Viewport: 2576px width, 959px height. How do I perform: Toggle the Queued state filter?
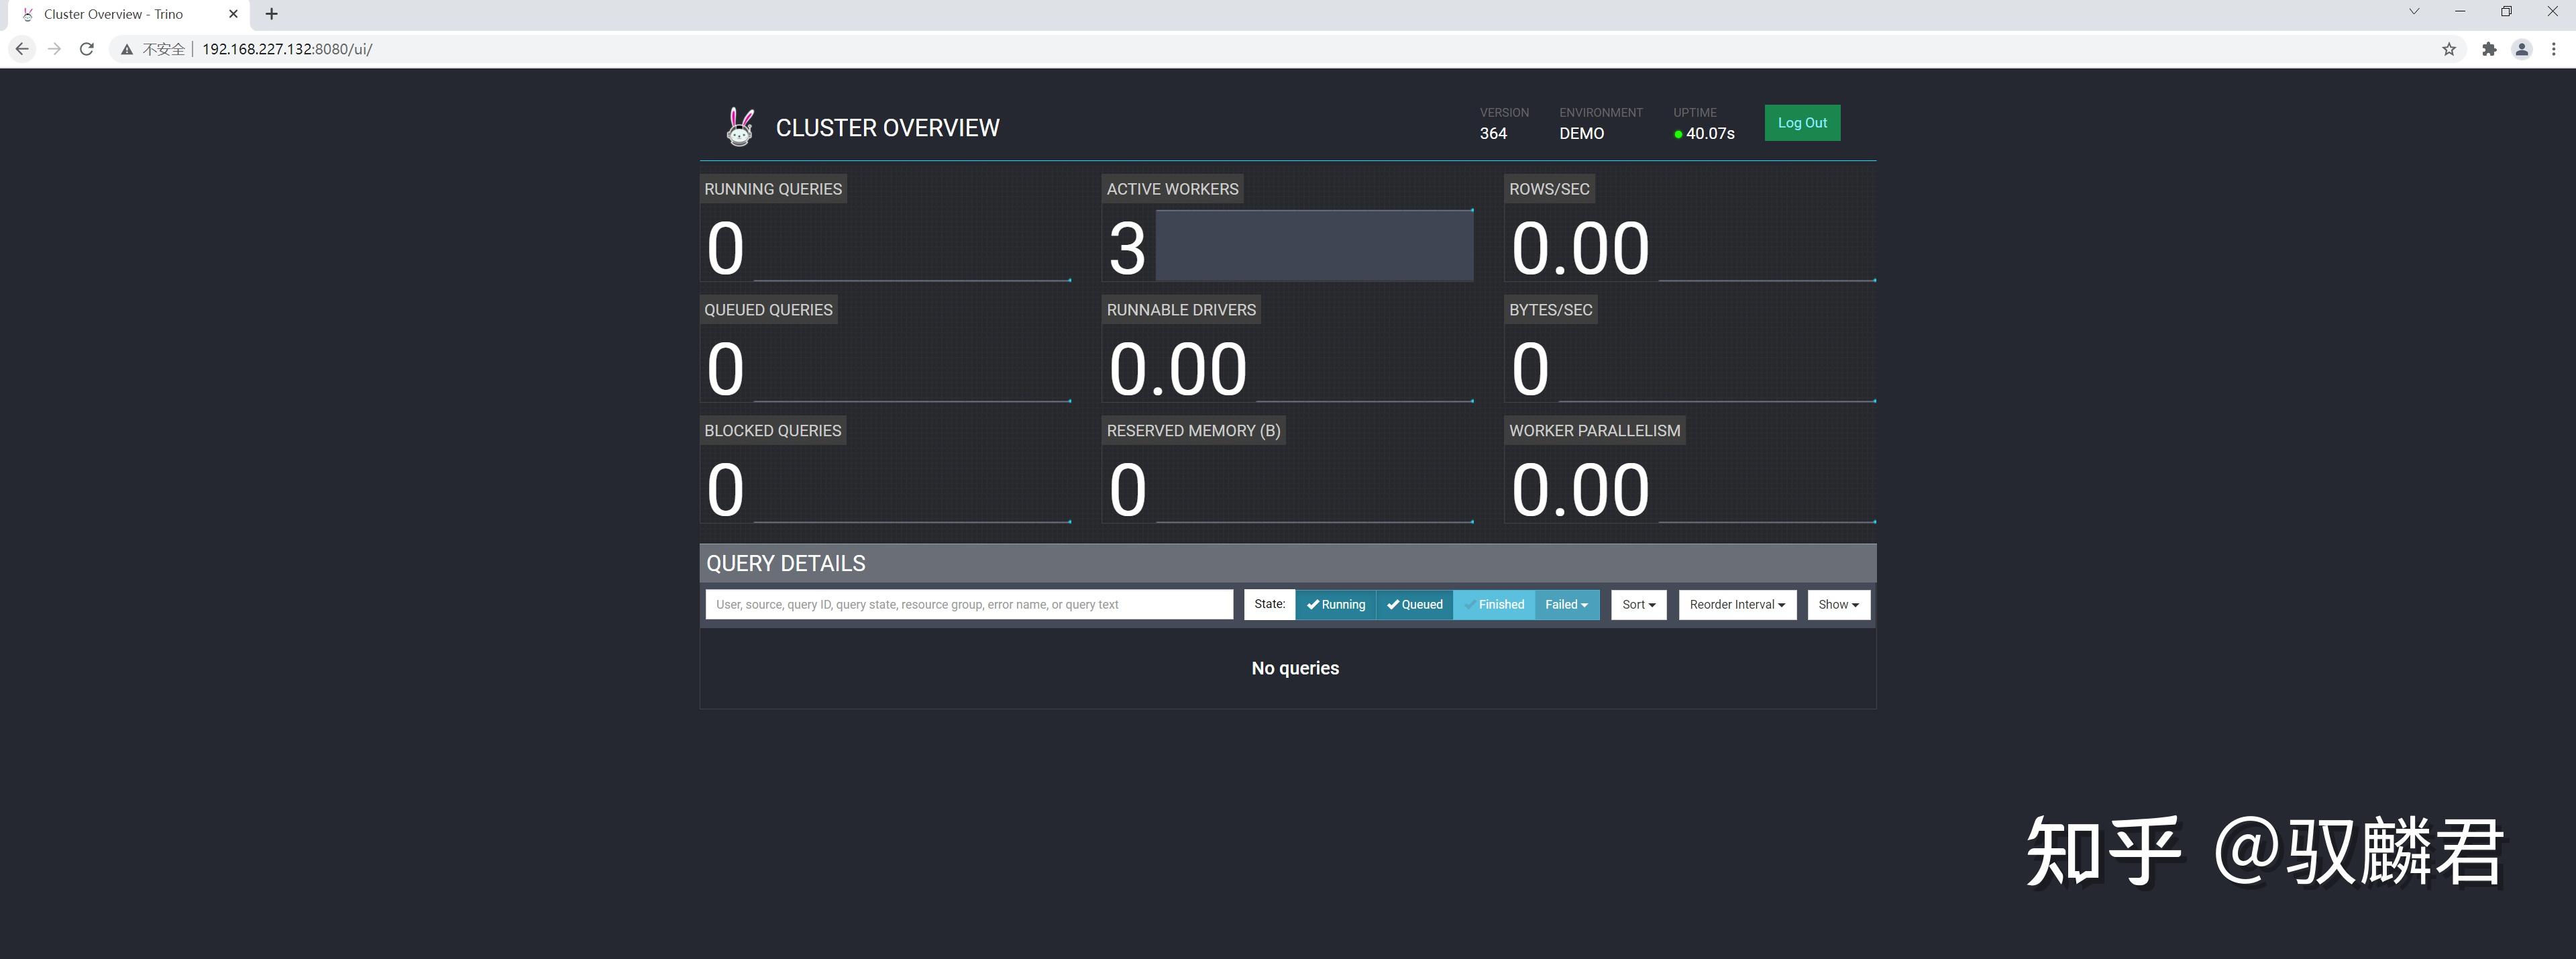1414,604
